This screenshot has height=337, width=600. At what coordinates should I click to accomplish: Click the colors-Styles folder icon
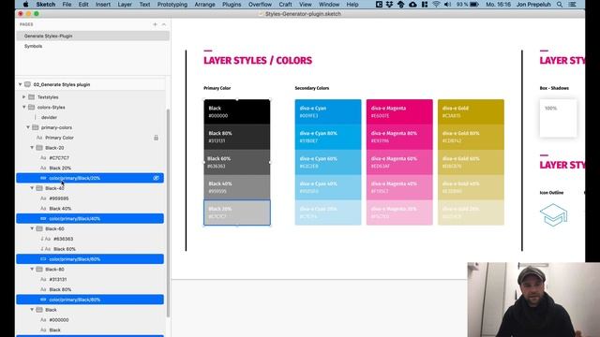pyautogui.click(x=31, y=108)
